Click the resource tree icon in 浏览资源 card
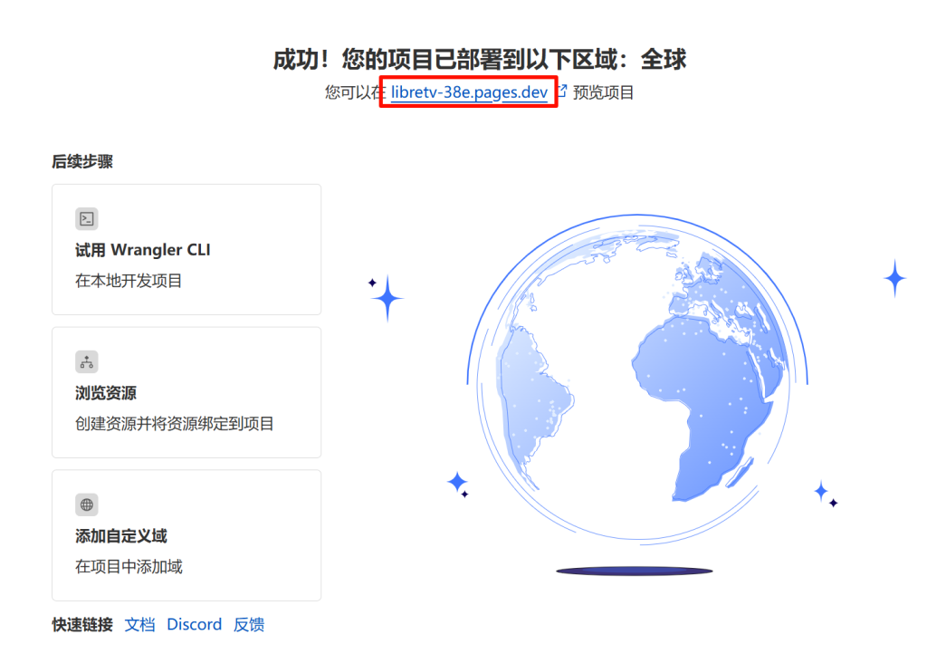927x663 pixels. pos(87,362)
